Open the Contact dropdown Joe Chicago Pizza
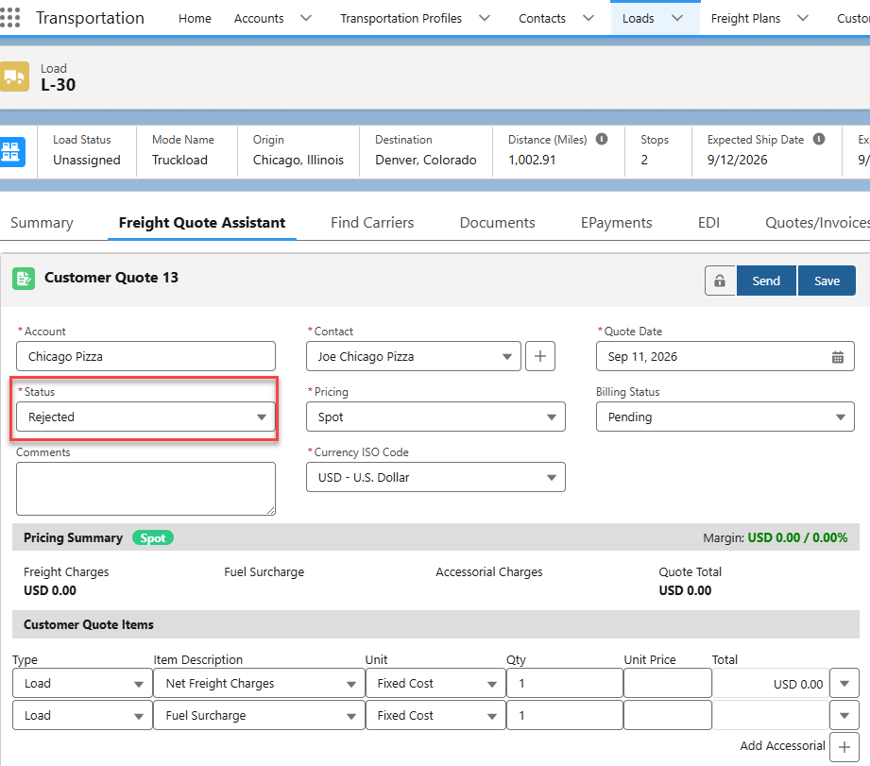The image size is (870, 766). coord(414,356)
